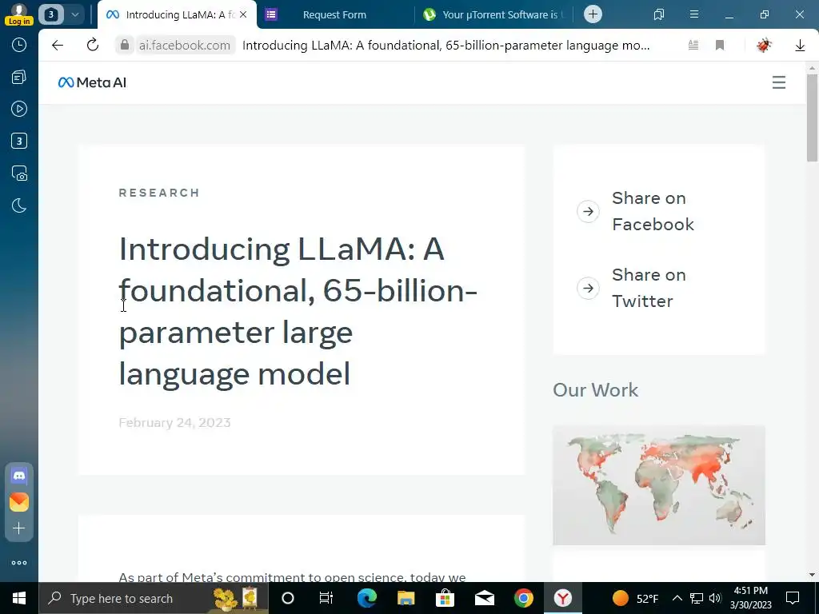Click the RESEARCH category label

pos(159,193)
